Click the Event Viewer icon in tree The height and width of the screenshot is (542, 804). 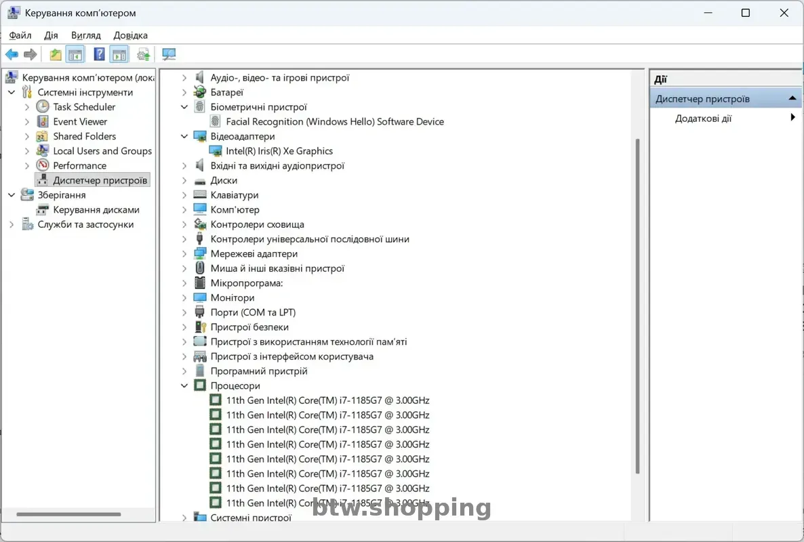(x=43, y=122)
